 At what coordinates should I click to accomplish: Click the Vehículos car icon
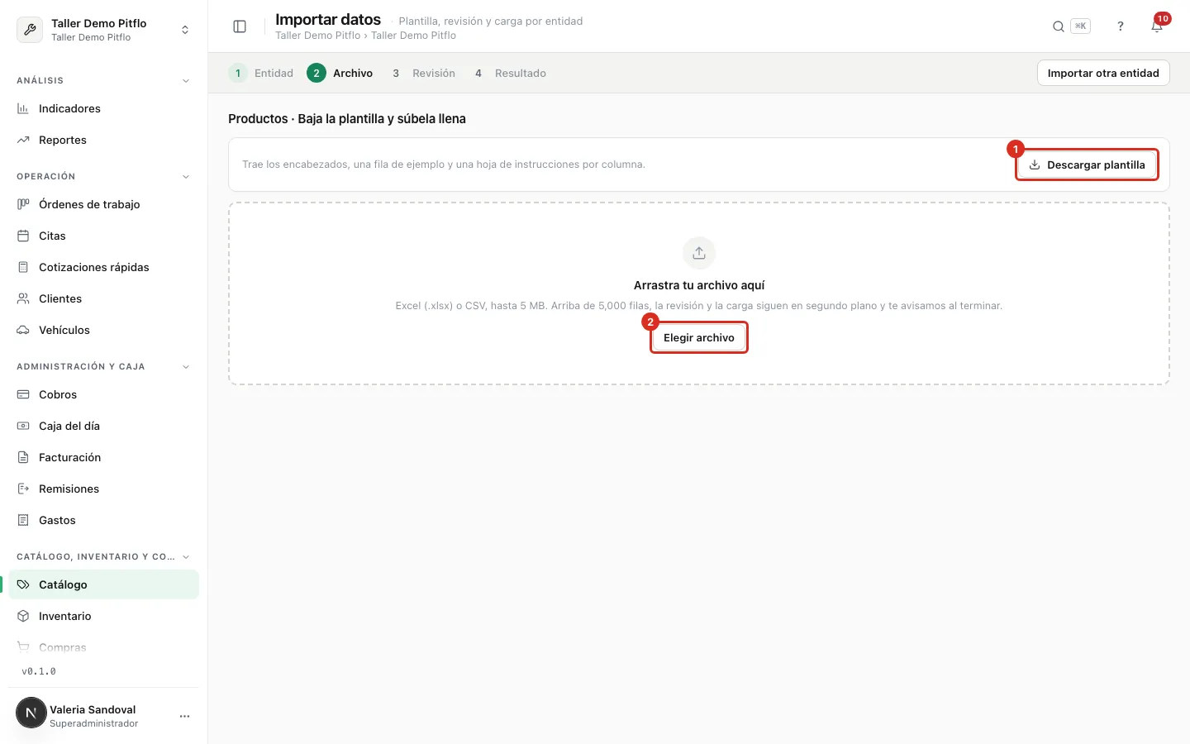[23, 330]
